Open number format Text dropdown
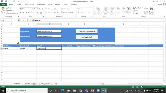The height and width of the screenshot is (93, 166). (92, 9)
